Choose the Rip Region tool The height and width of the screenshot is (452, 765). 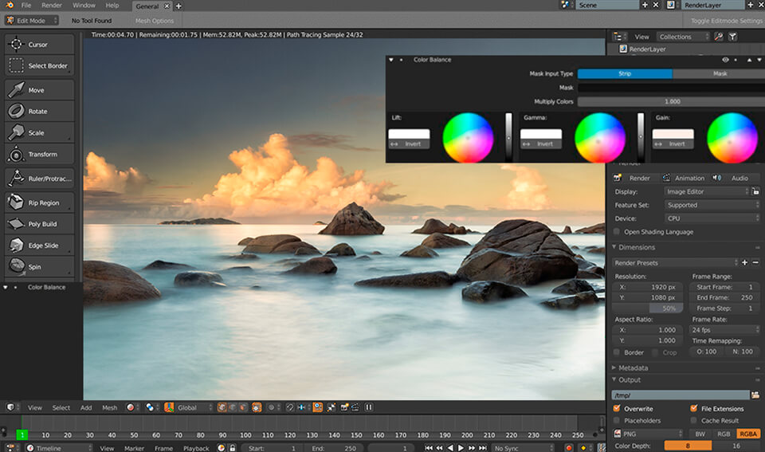coord(40,203)
